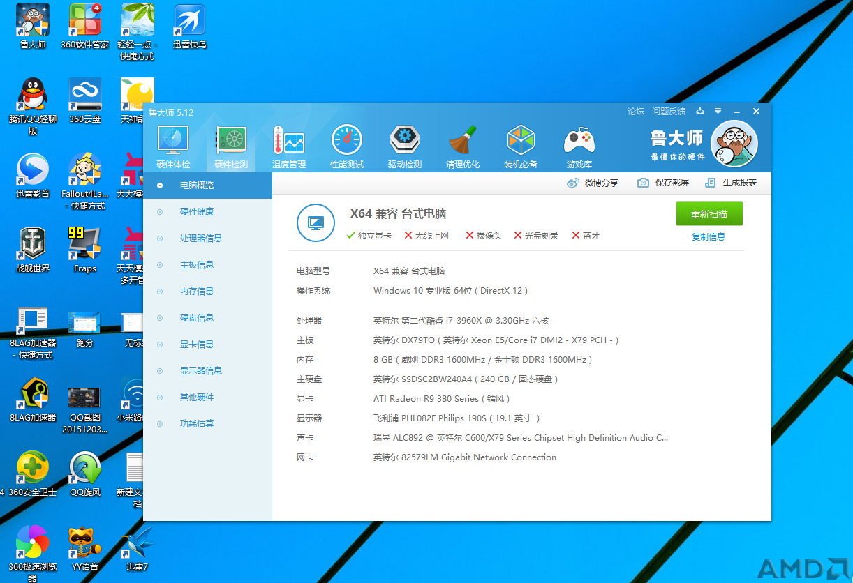Viewport: 853px width, 583px height.
Task: Click the ATI Radeon R9 380 Series value
Action: pos(443,399)
